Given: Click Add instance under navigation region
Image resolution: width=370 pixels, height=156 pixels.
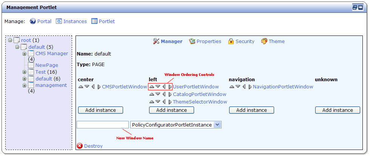Looking at the screenshot, I should coord(251,110).
